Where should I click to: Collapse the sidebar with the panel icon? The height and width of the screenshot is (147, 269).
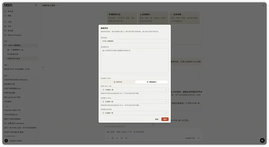[x=36, y=5]
